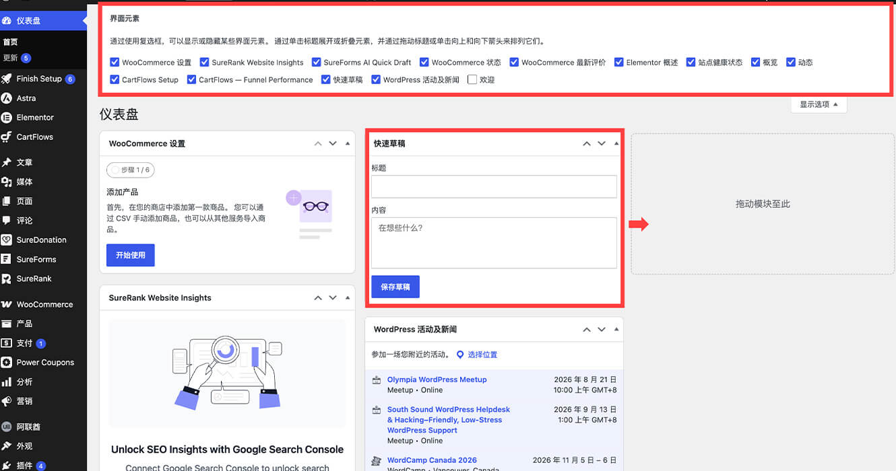Click the 产品 products icon
This screenshot has width=896, height=471.
point(7,324)
